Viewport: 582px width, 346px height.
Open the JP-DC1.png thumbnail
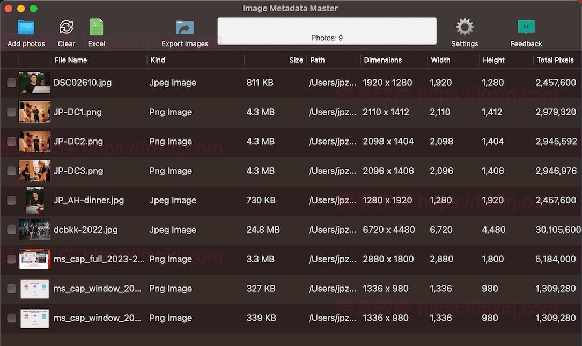(35, 112)
